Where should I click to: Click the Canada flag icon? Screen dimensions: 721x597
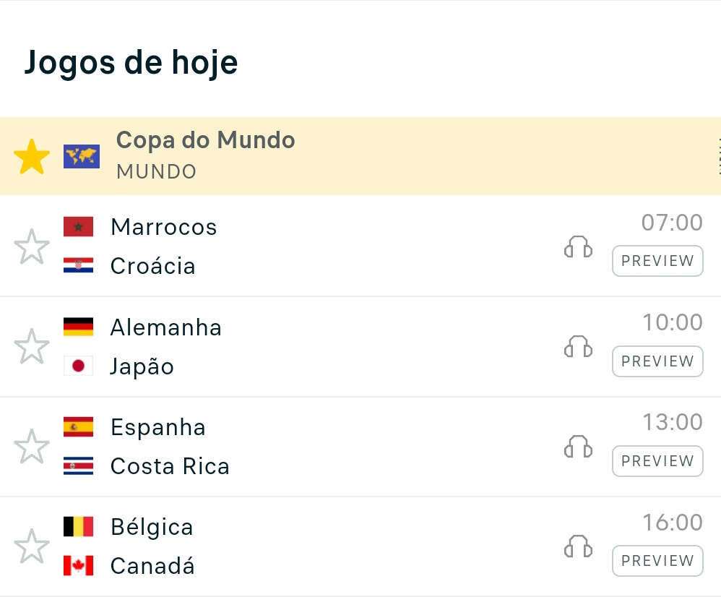coord(78,566)
